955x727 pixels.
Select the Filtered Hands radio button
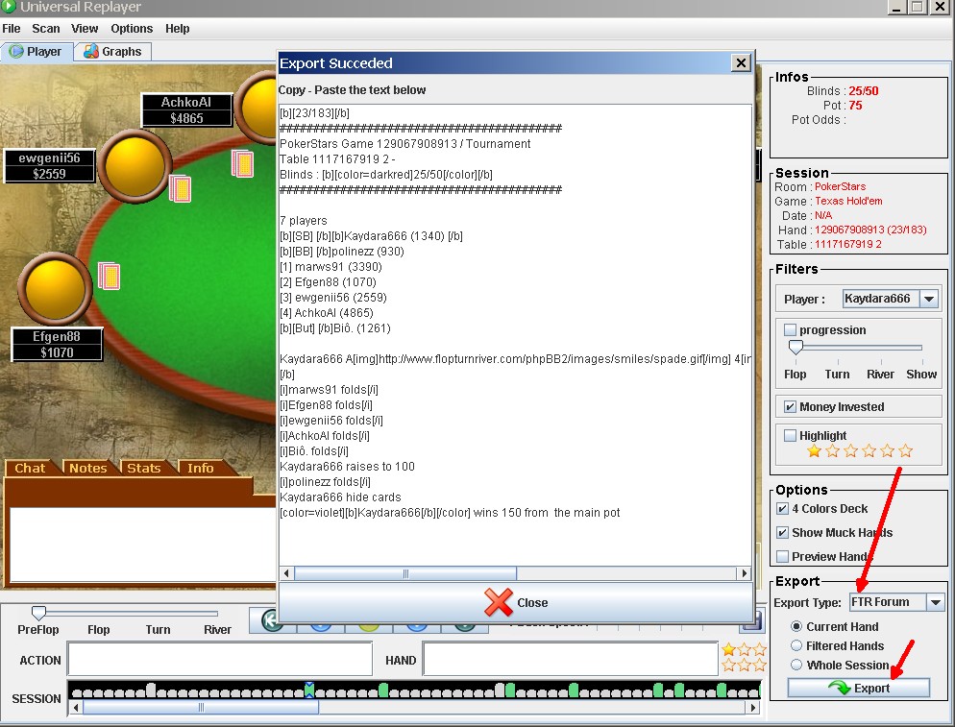tap(796, 645)
